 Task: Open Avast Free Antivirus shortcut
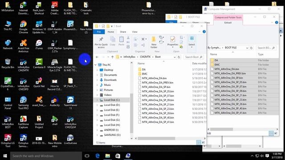click(23, 46)
